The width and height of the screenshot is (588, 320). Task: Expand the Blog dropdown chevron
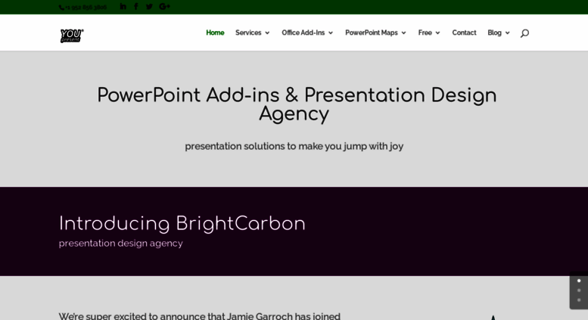[507, 33]
